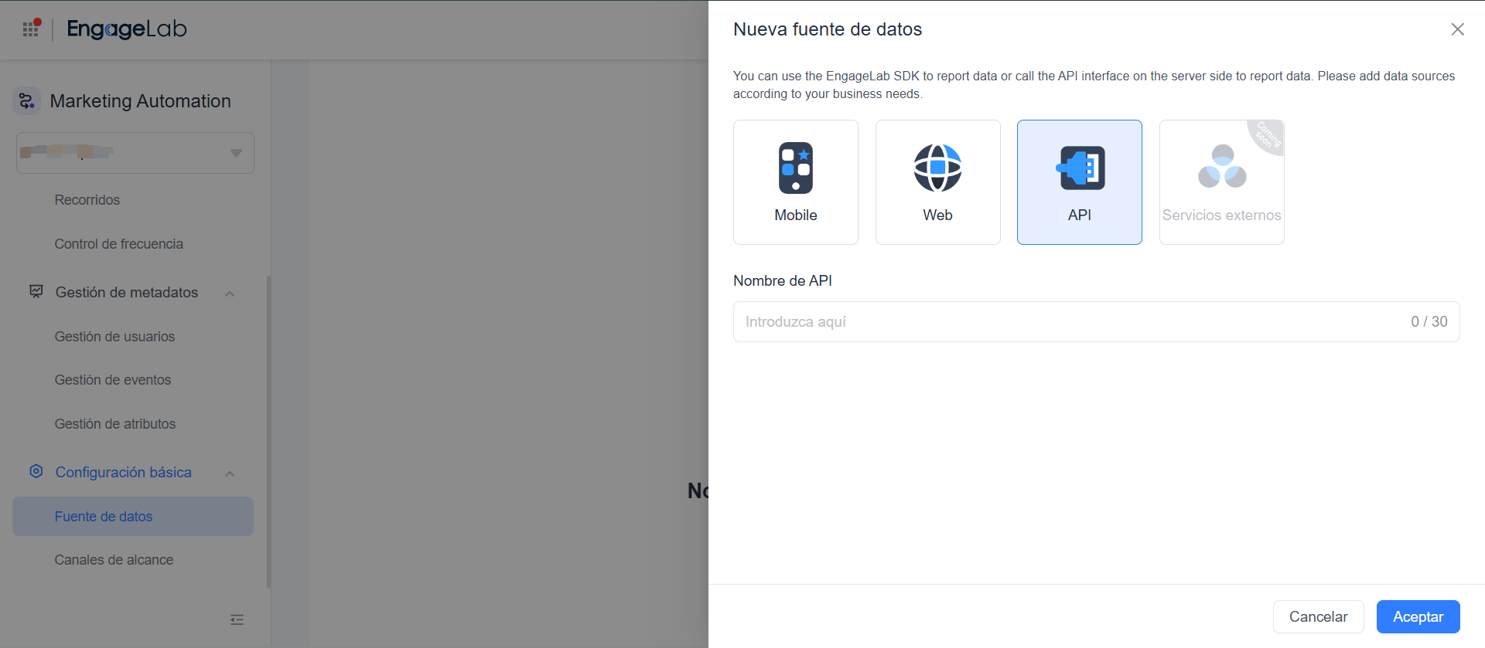Click the 0 / 30 character counter

tap(1429, 322)
